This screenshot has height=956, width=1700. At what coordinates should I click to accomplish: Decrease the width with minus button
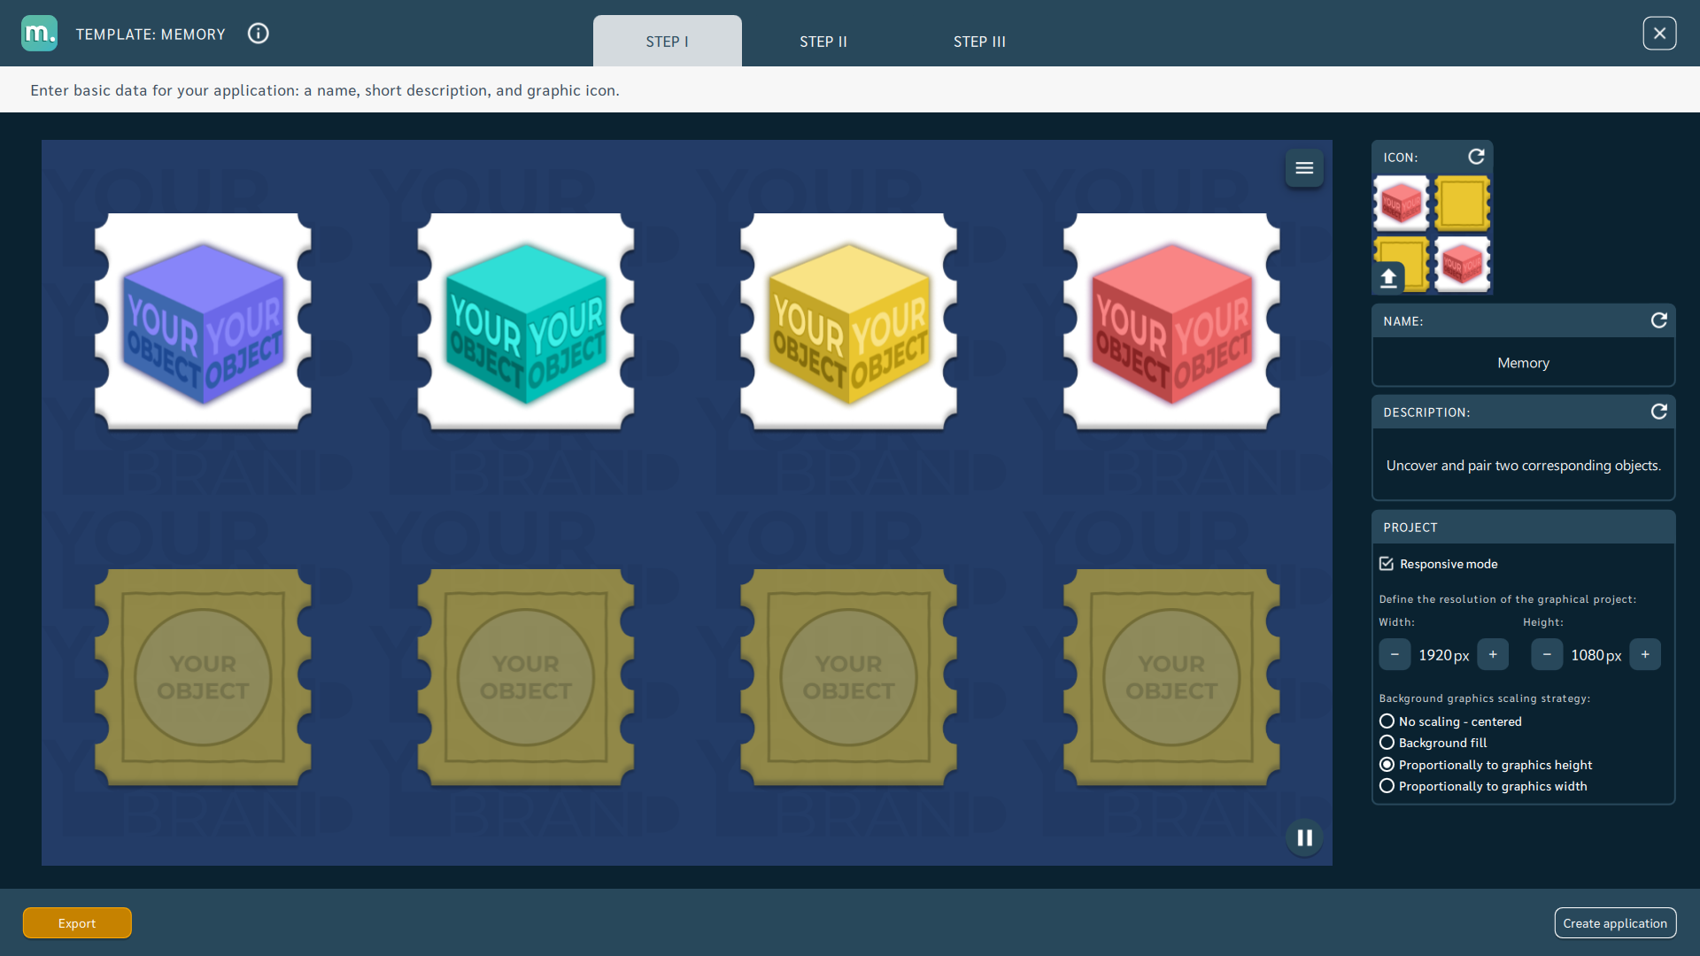(1395, 655)
